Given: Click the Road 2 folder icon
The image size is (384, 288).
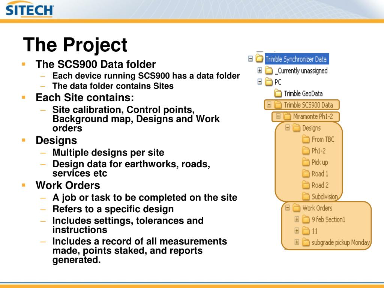Looking at the screenshot, I should [x=306, y=185].
